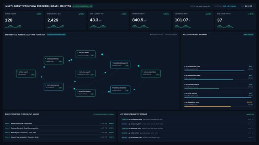Open Phase 4 Atomic Tool Actuation row

[59, 137]
